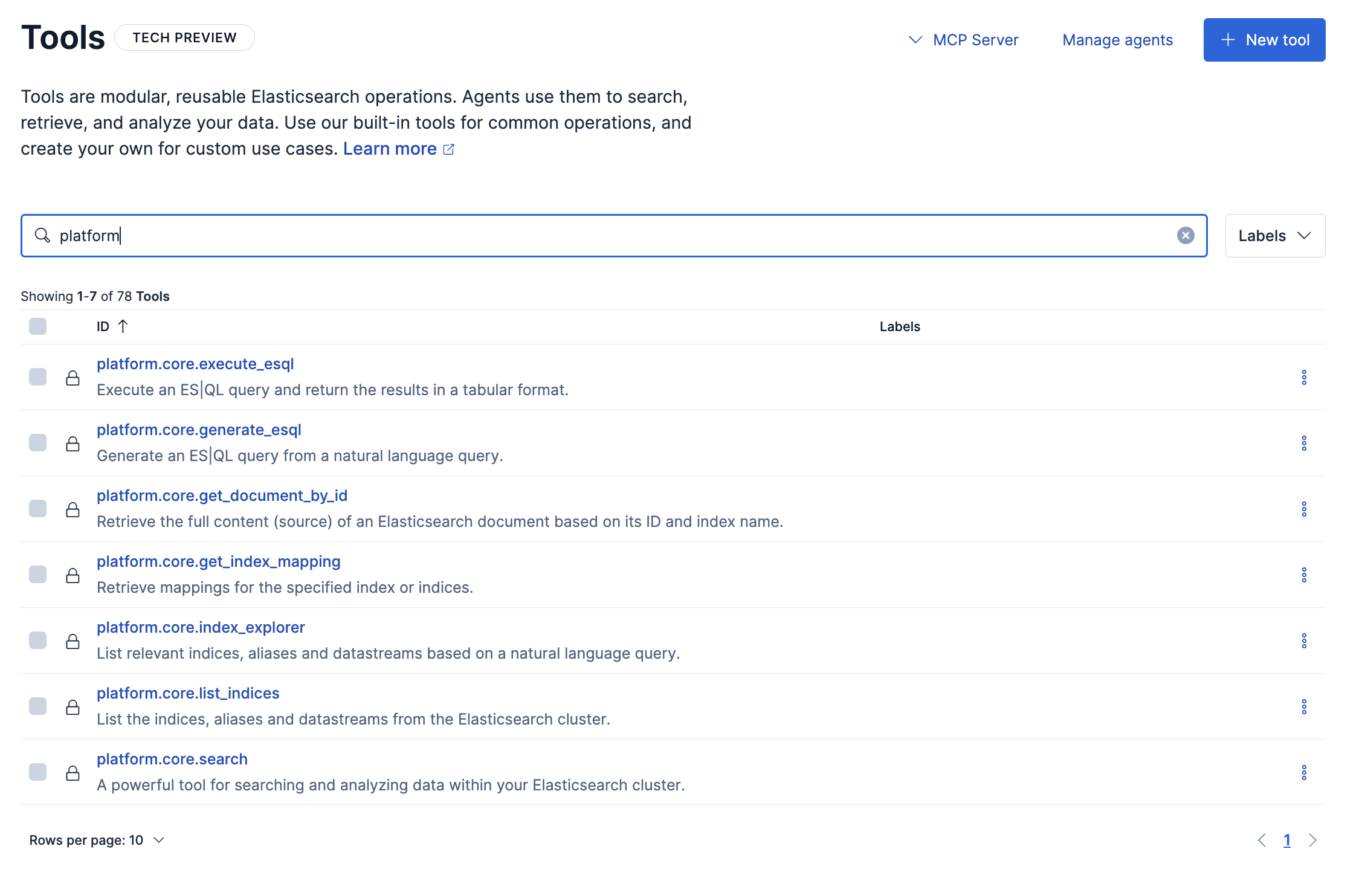Image resolution: width=1362 pixels, height=875 pixels.
Task: Go to previous page arrow
Action: click(1262, 841)
